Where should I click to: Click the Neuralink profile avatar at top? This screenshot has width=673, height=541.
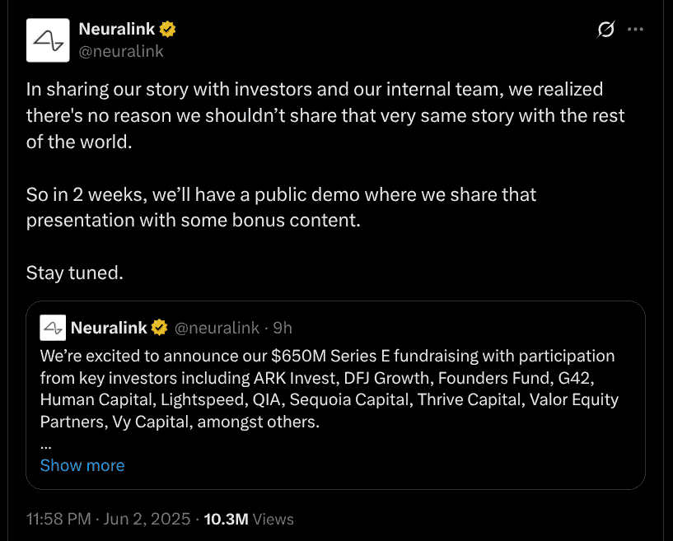[48, 40]
